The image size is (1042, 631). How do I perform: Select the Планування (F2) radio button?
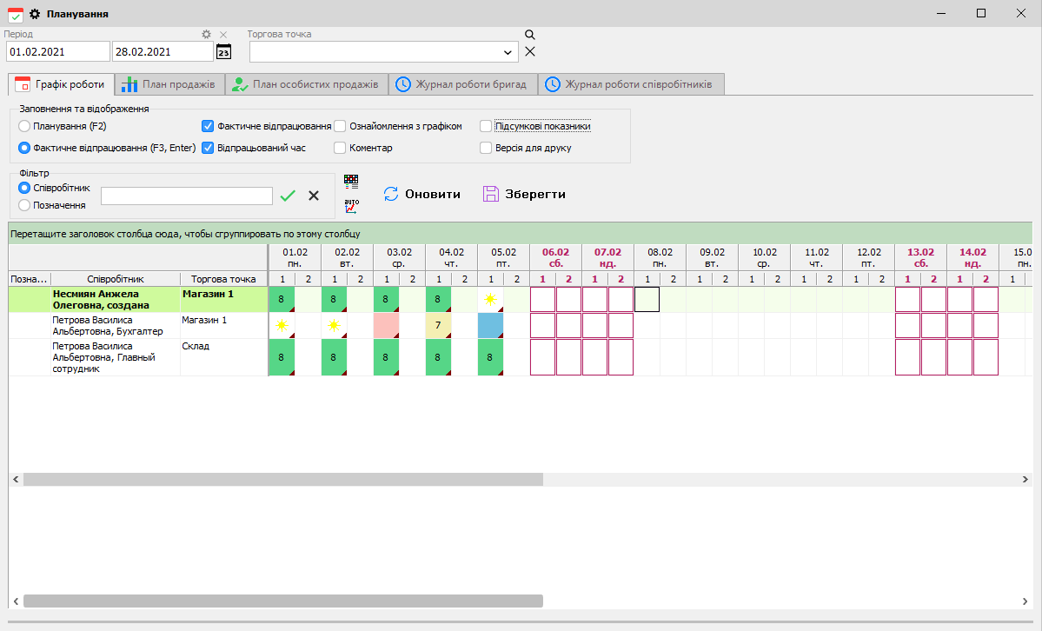click(24, 126)
